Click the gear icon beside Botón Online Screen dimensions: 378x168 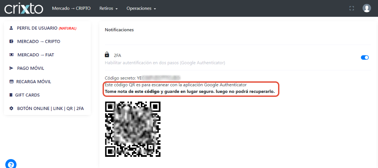point(11,109)
